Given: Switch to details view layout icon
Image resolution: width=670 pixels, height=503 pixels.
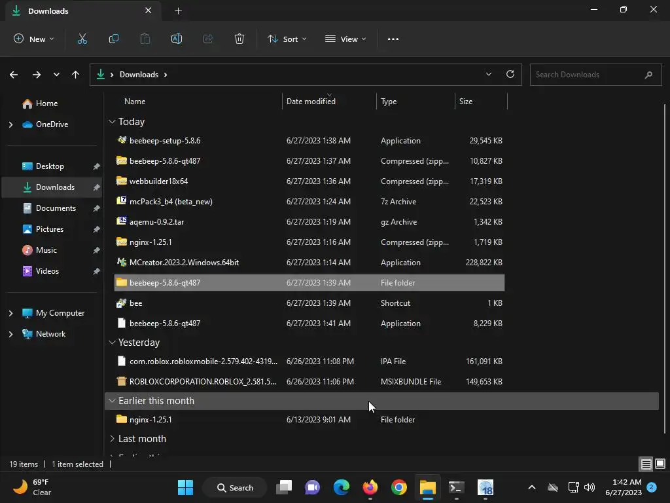Looking at the screenshot, I should point(646,464).
